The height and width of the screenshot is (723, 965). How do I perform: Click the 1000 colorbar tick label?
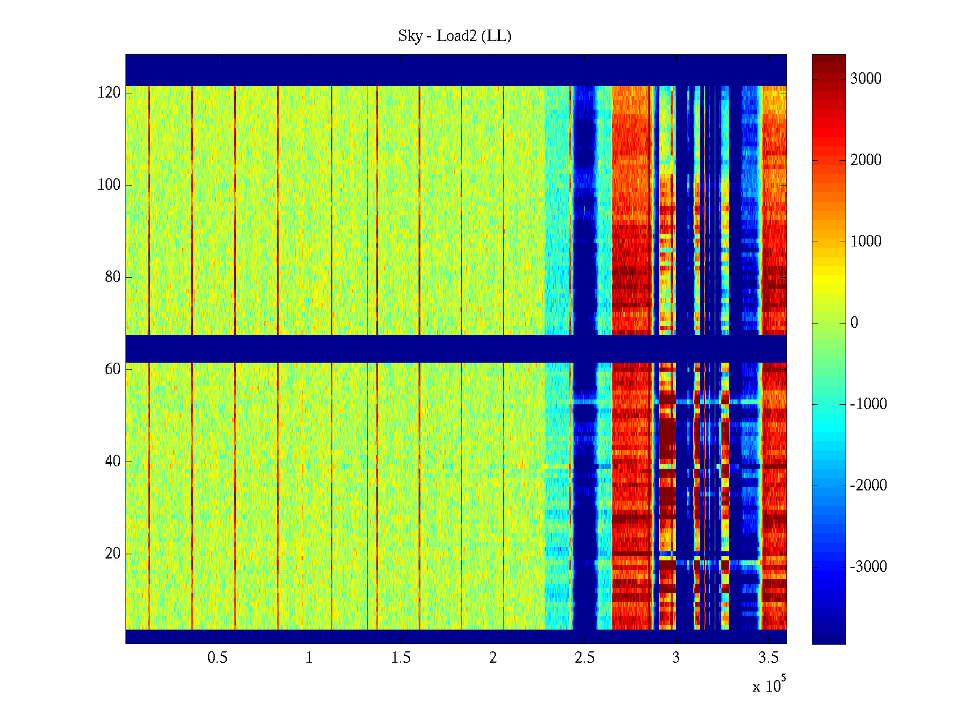click(x=865, y=242)
